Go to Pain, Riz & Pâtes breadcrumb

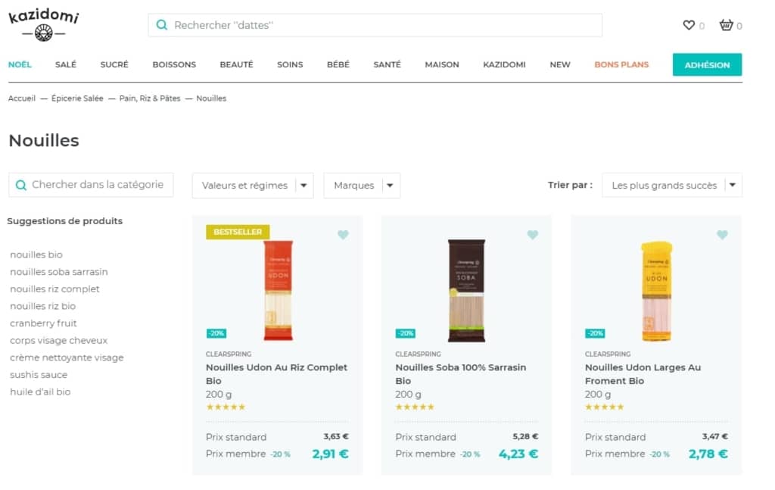(x=150, y=98)
